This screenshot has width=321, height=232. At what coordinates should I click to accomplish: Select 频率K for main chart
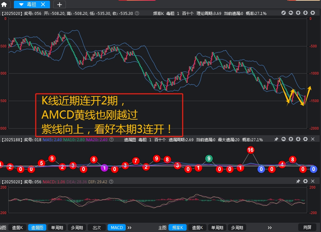pos(177,228)
